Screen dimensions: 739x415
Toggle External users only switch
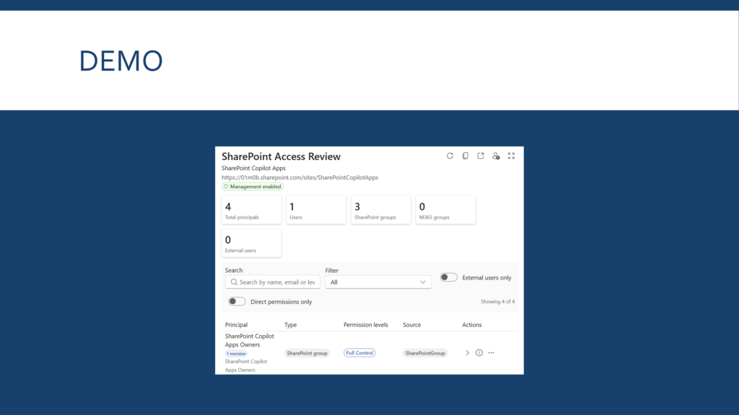pos(449,277)
